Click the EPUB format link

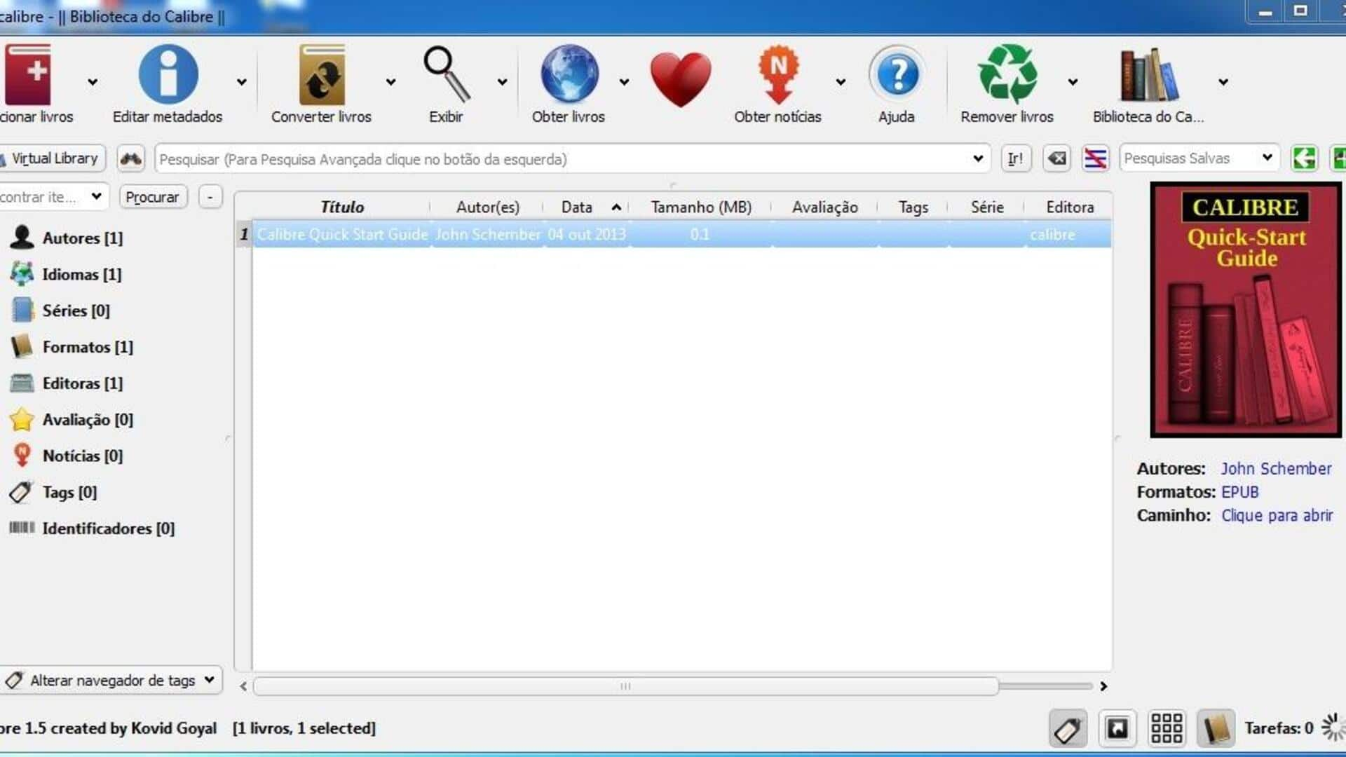(x=1239, y=492)
